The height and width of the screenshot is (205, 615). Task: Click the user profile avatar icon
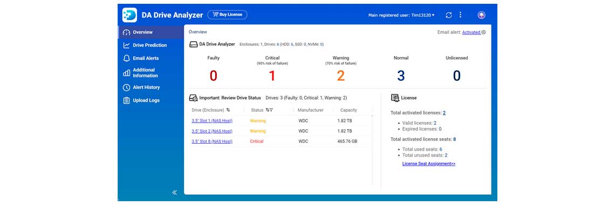[x=482, y=15]
